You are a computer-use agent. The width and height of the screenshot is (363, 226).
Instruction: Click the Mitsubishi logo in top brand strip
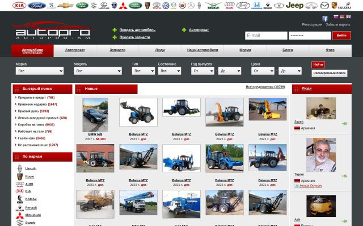tap(123, 6)
